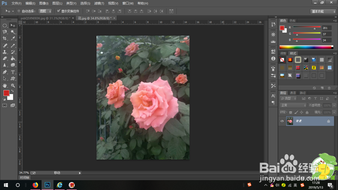Screen dimensions: 338x190
Task: Select the Zoom tool
Action: [13, 86]
